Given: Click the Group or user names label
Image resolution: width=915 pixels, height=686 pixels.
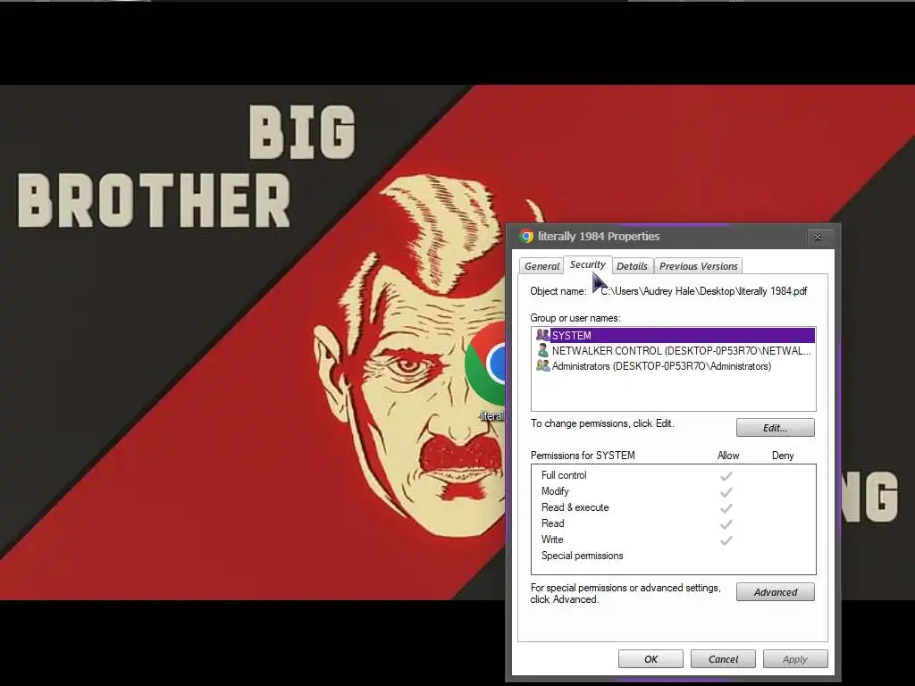Looking at the screenshot, I should pyautogui.click(x=575, y=318).
